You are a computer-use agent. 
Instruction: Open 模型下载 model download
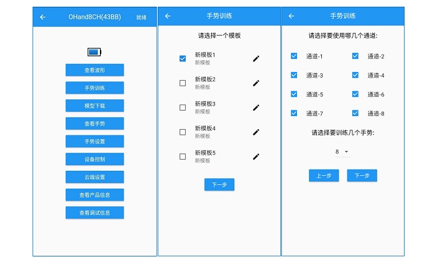(x=94, y=106)
